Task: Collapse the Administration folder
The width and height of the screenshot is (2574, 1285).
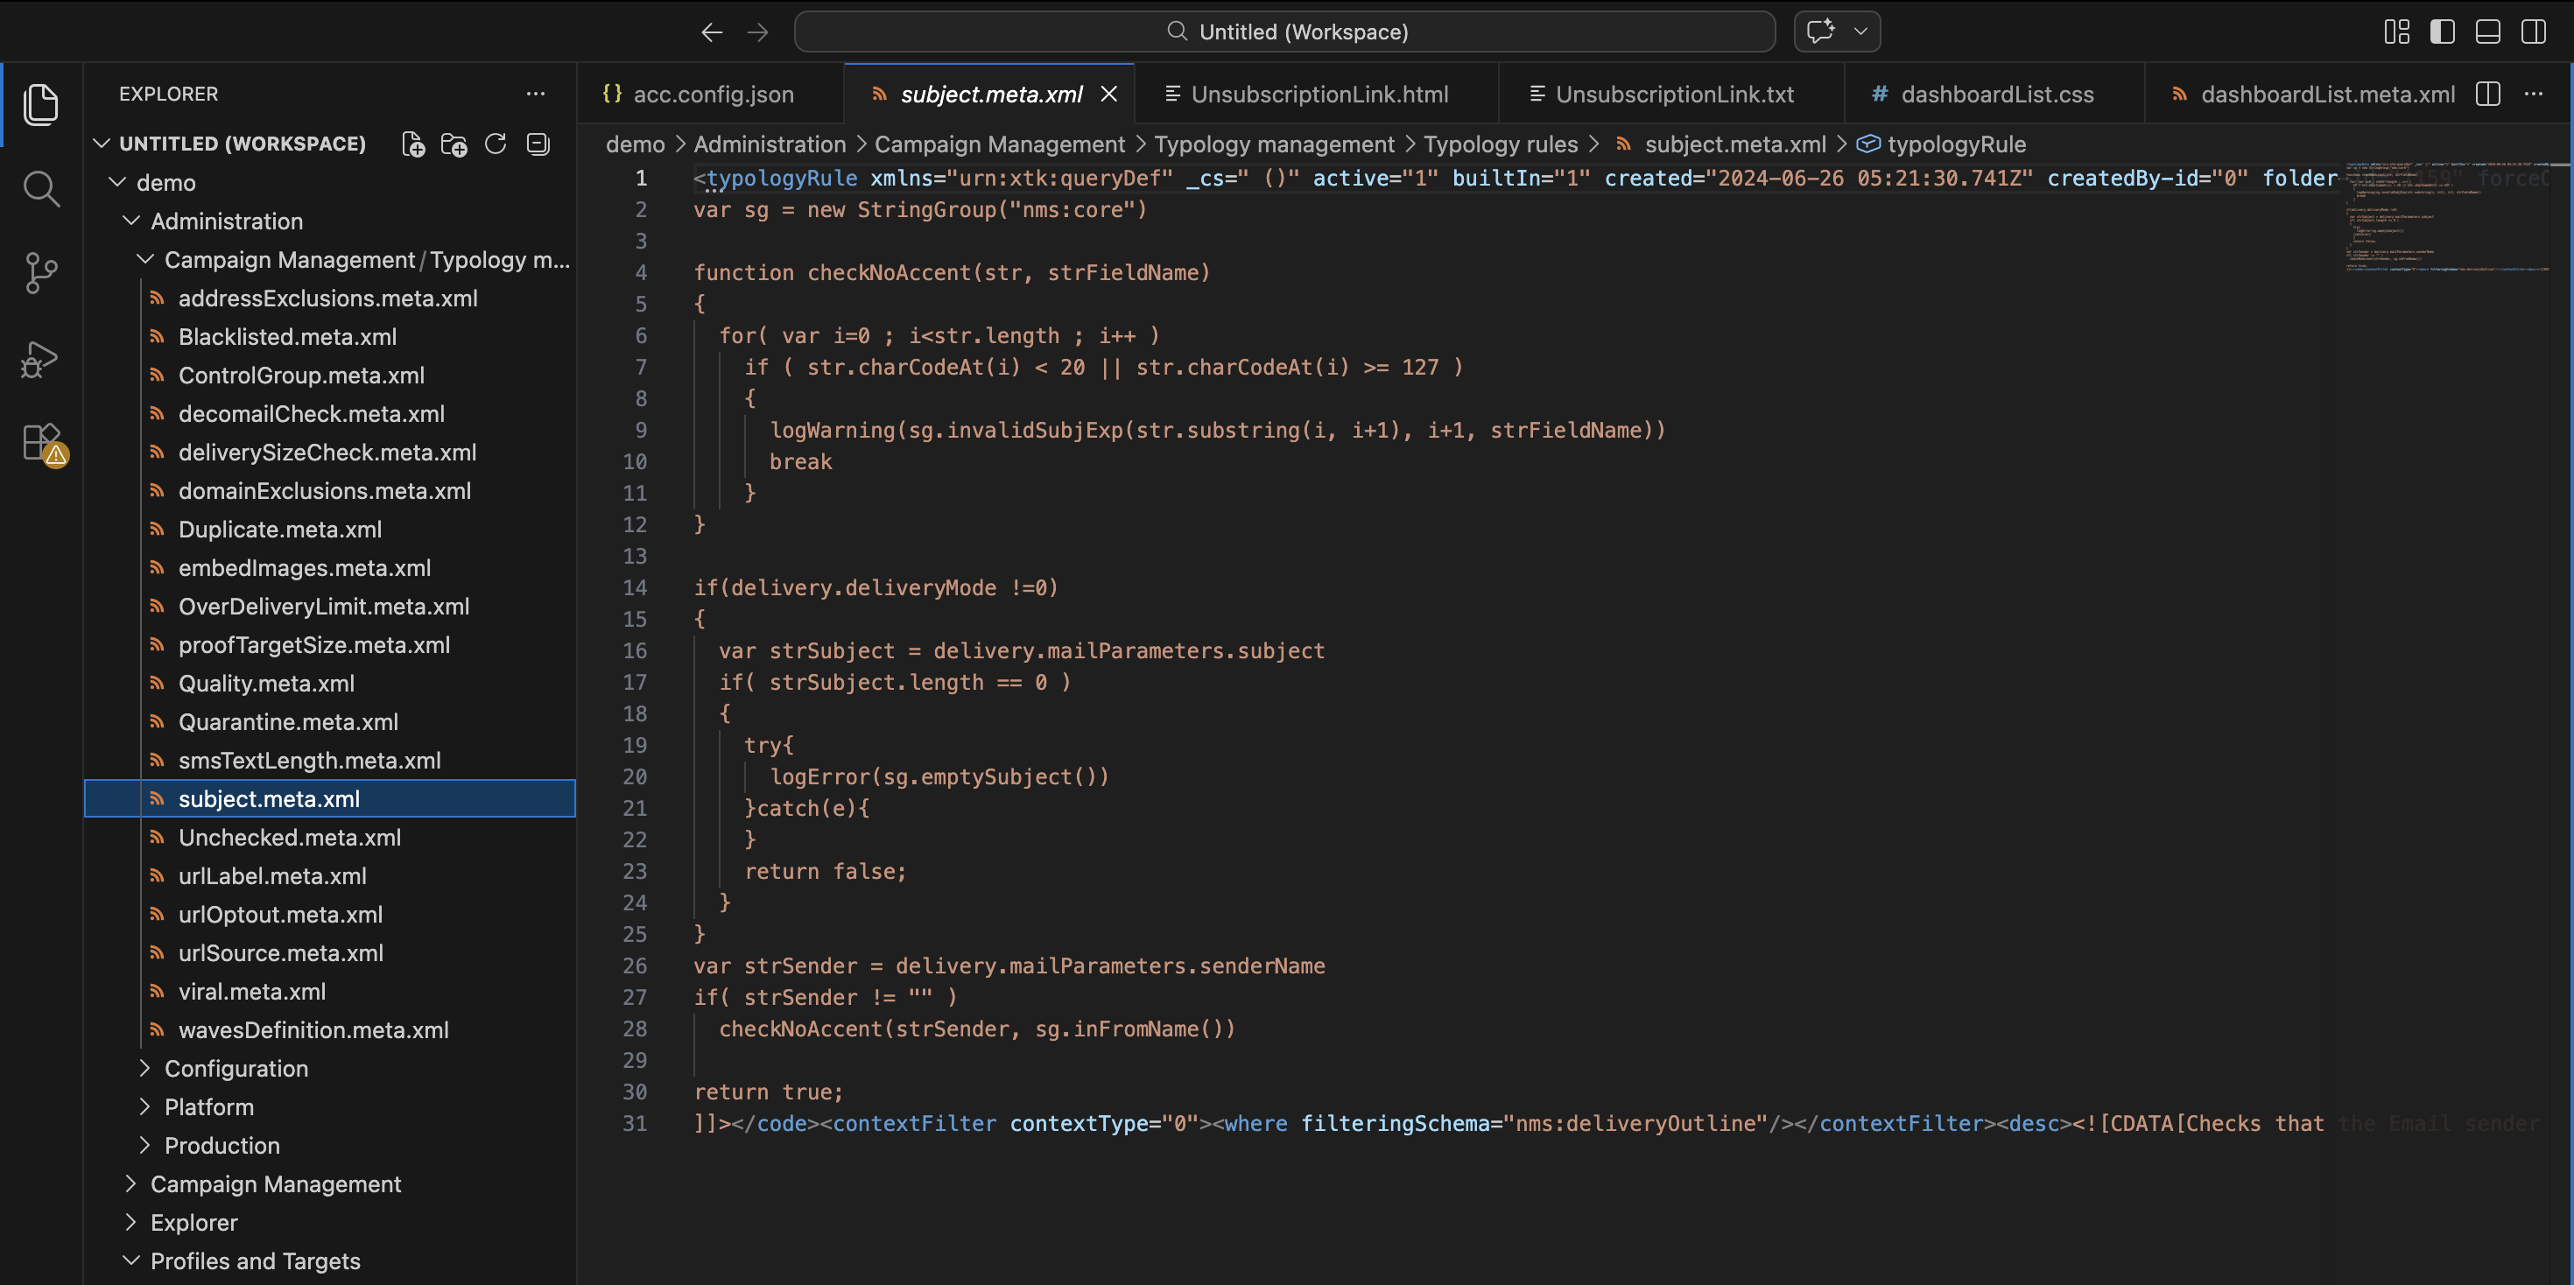Action: tap(131, 221)
